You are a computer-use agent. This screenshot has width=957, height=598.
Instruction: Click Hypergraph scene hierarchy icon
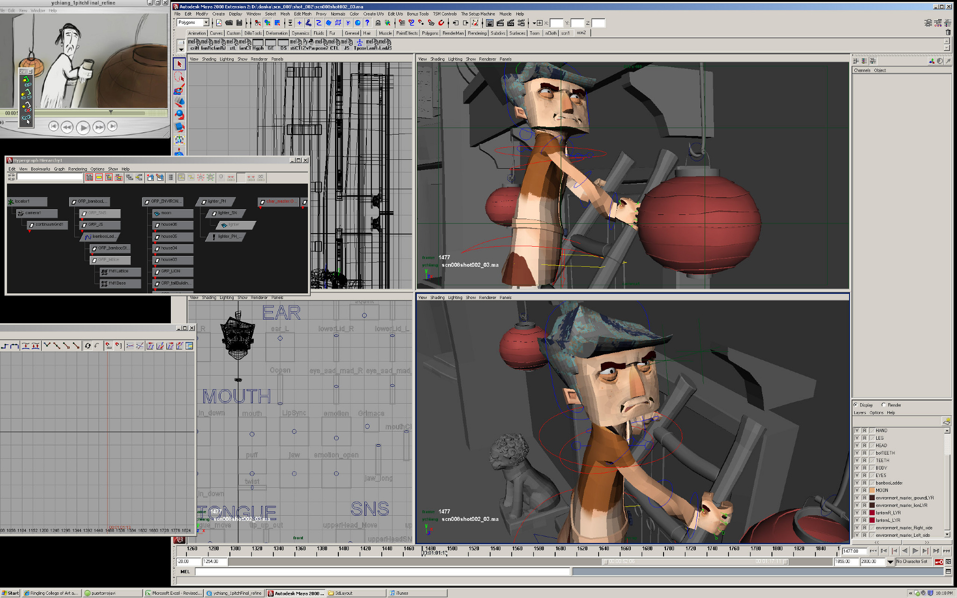pos(129,178)
